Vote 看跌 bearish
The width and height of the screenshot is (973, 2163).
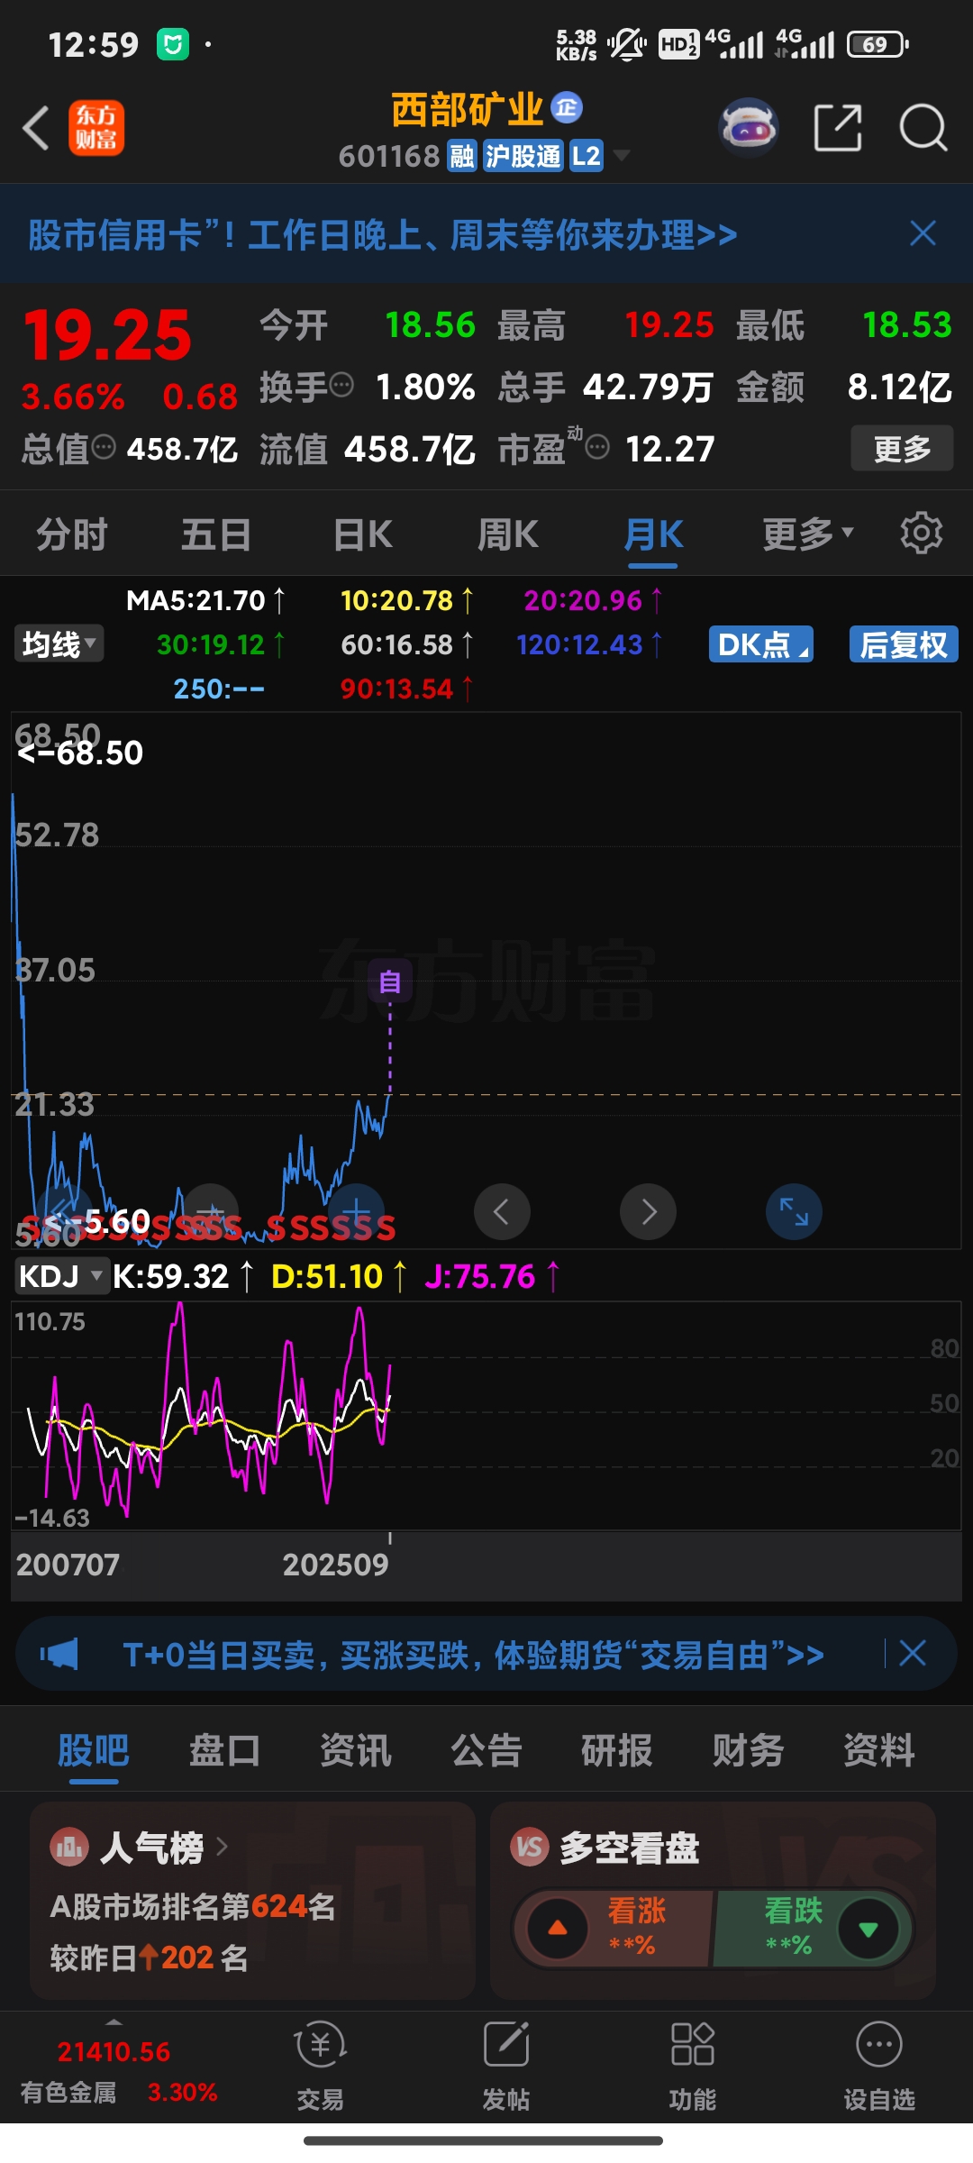tap(813, 1929)
